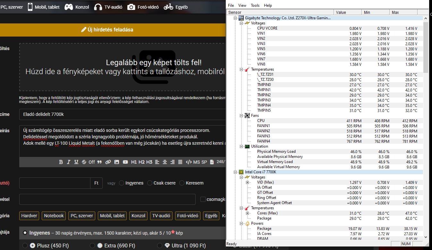Viewport: 432px width, 250px height.
Task: Collapse the Gigabyte Technology motherboard tree node
Action: pos(236,18)
